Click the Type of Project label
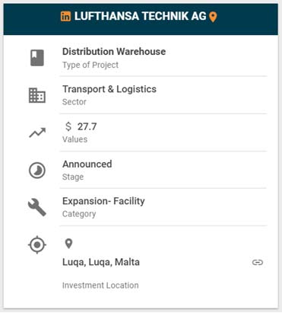Viewport: 282px width, 313px height. coord(90,65)
